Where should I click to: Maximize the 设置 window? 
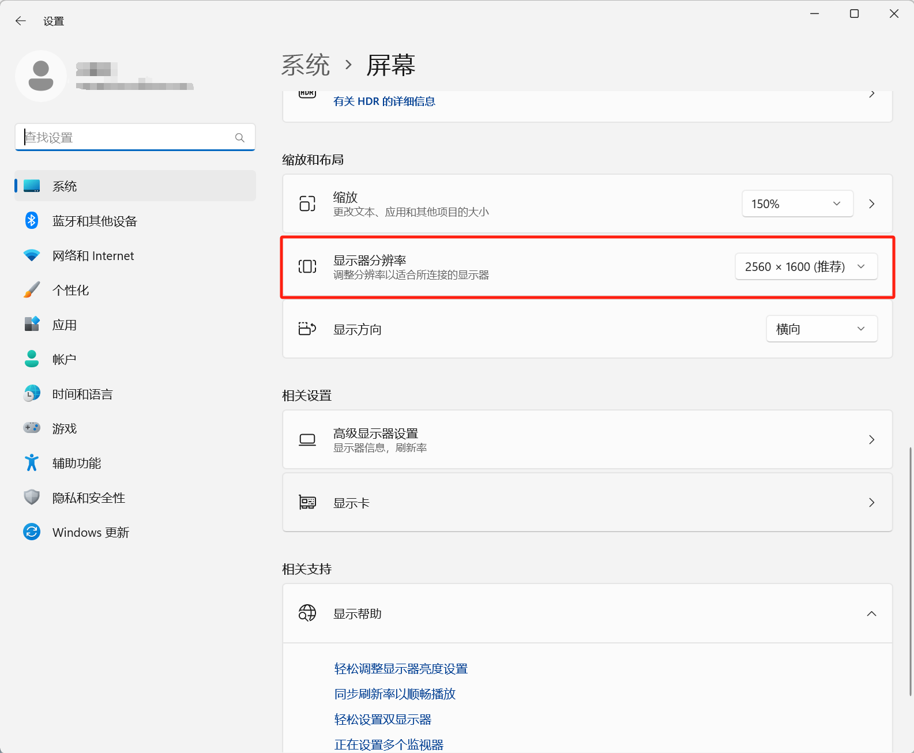tap(855, 13)
